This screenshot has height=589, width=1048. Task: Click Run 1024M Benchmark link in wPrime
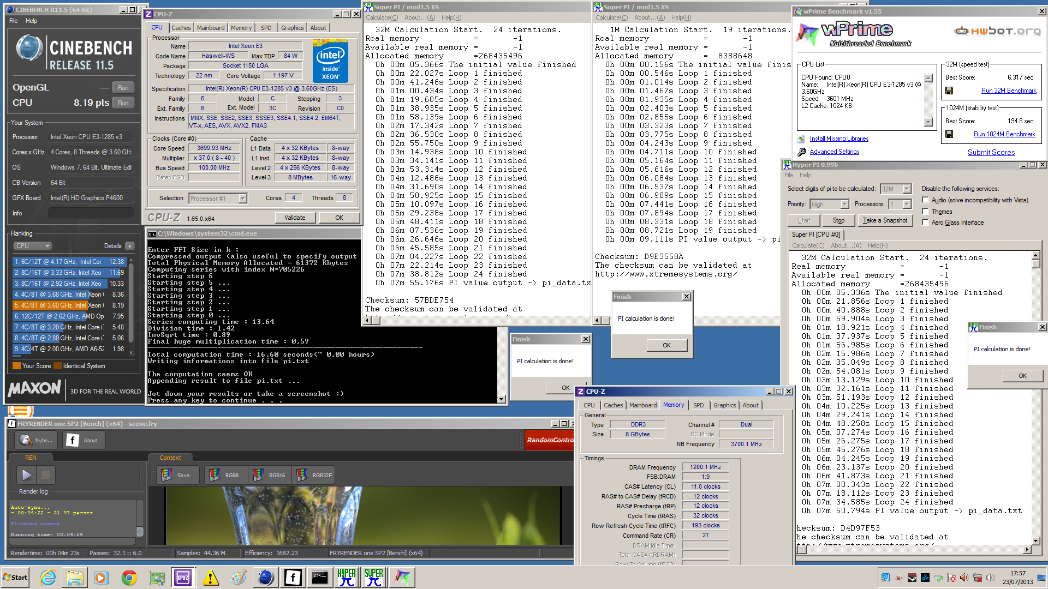coord(1004,134)
